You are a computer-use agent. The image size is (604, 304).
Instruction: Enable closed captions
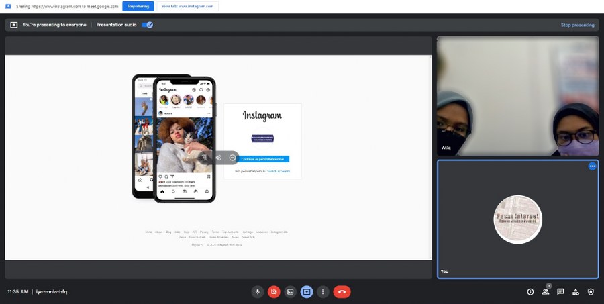pos(290,292)
